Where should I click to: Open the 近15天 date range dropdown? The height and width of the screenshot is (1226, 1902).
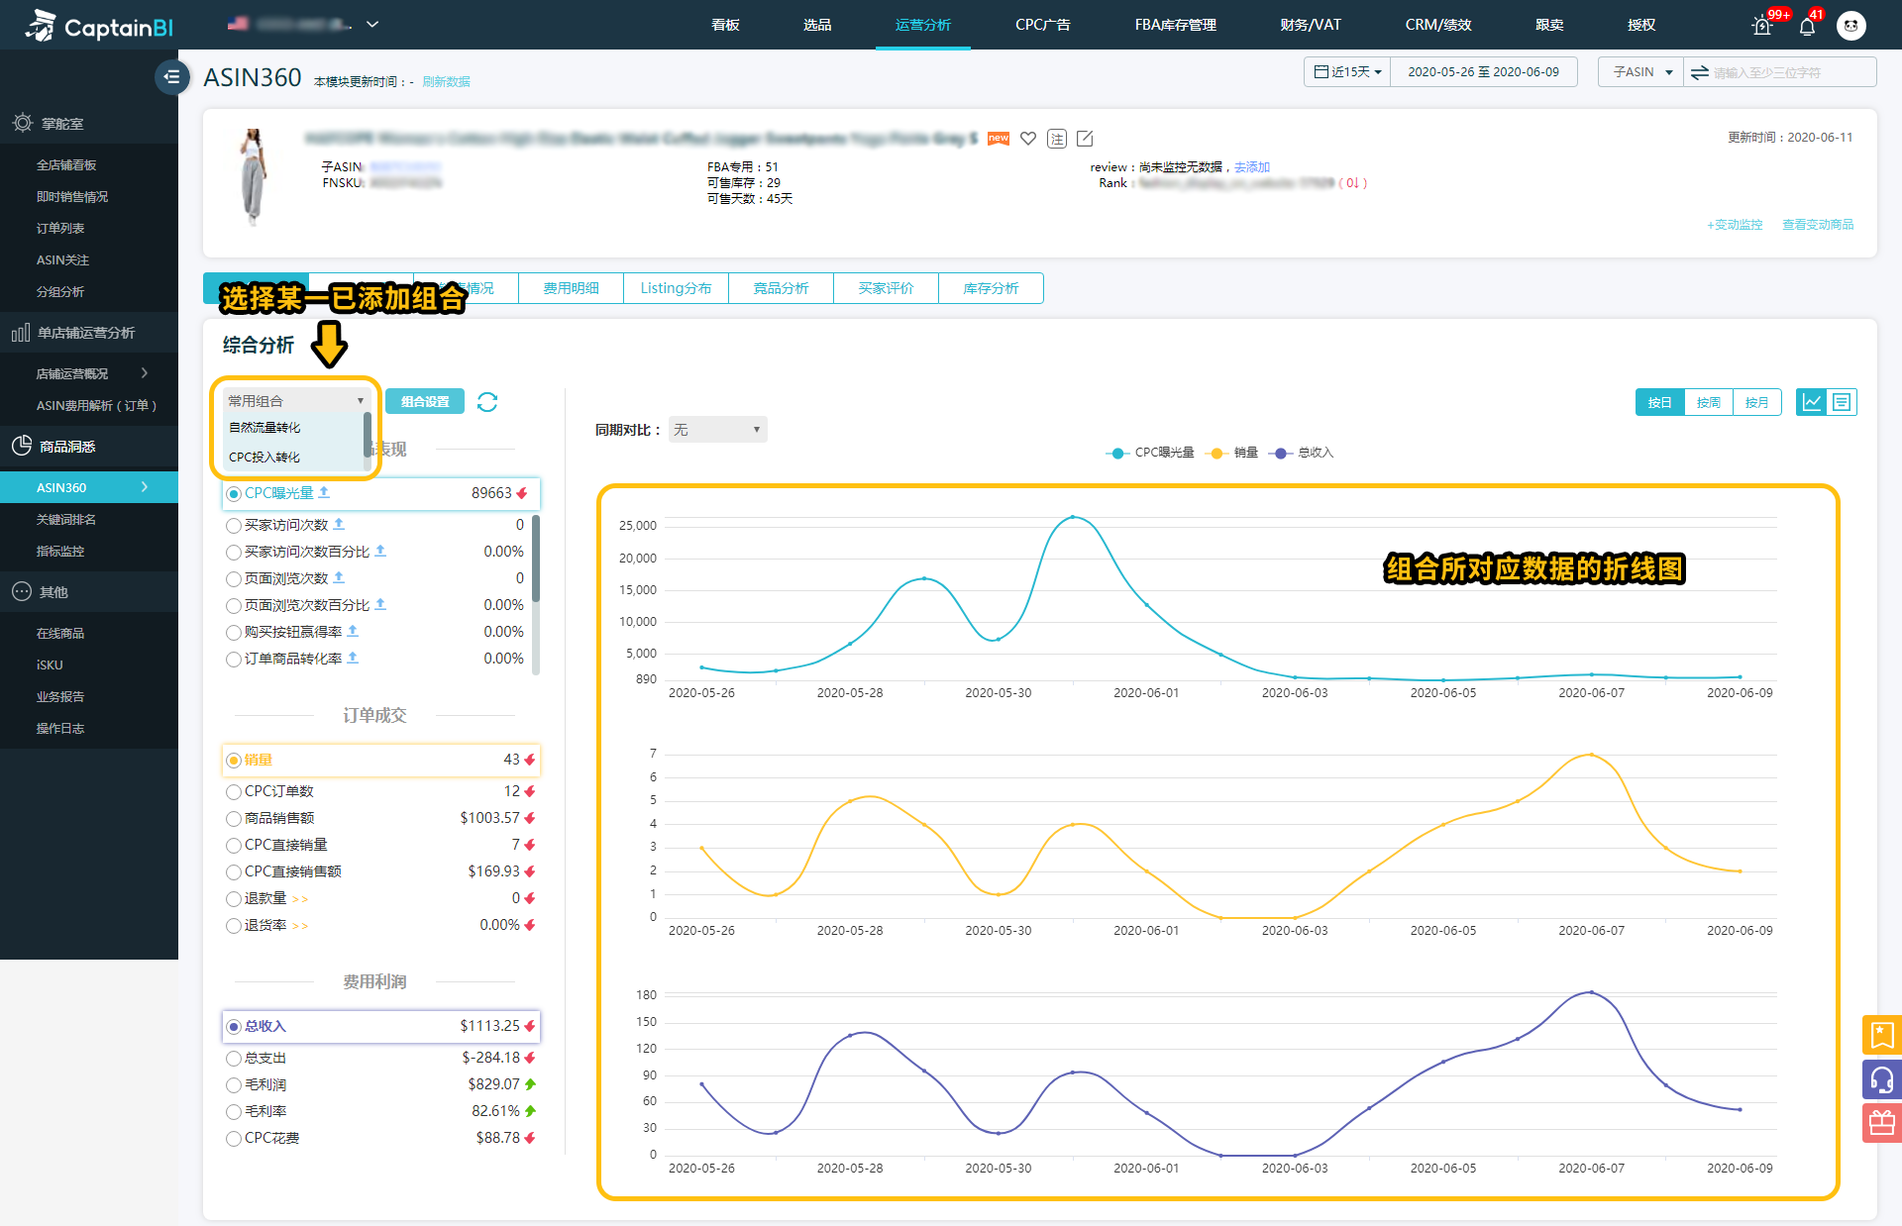coord(1347,72)
